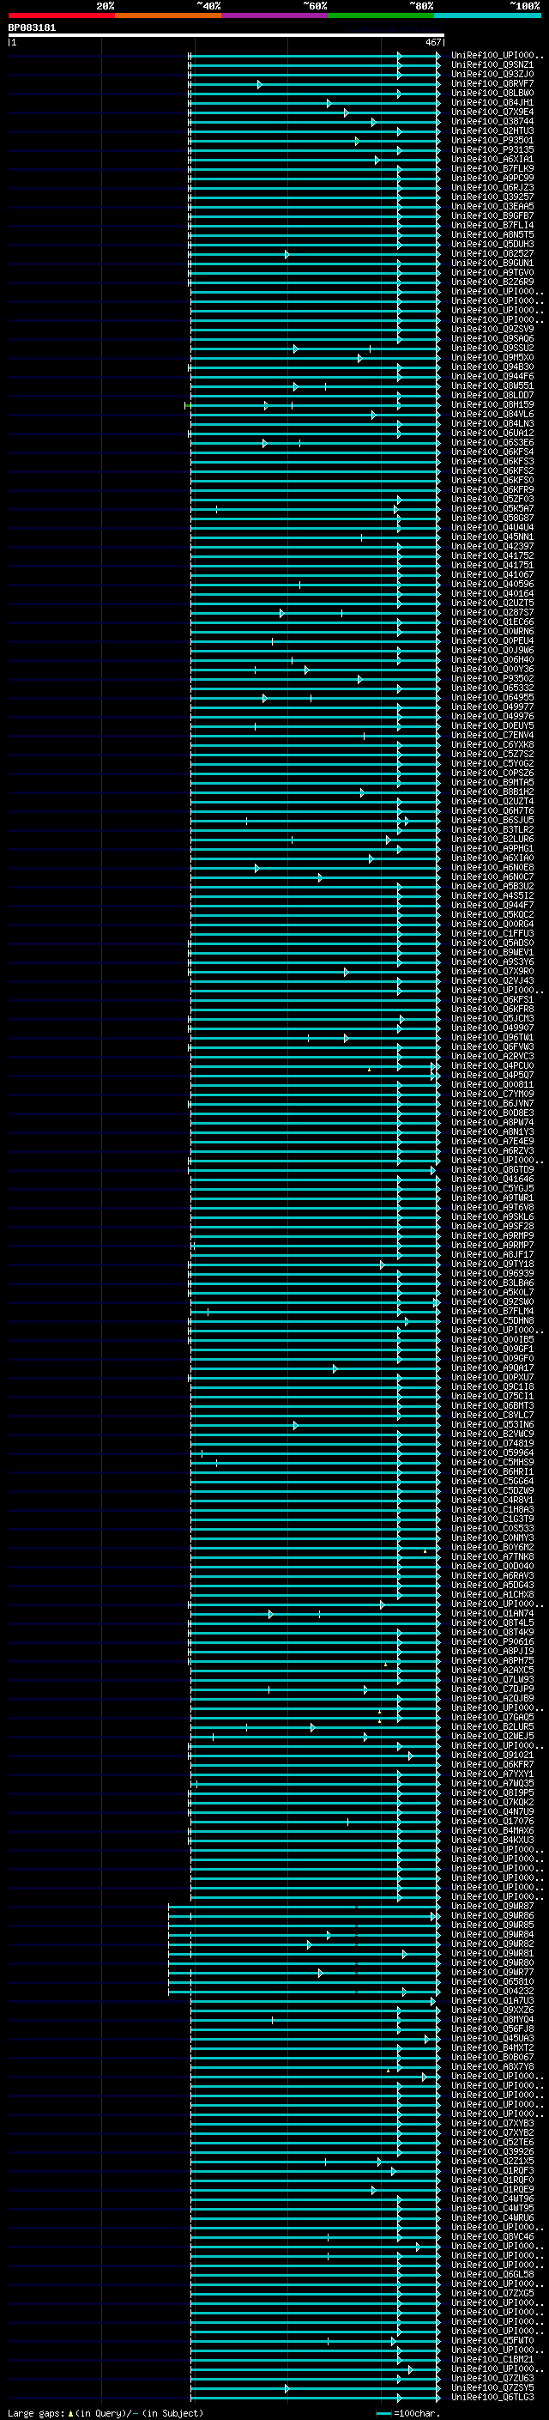Select the UniRef100_P93501 label
The width and height of the screenshot is (549, 2420).
coord(492,140)
